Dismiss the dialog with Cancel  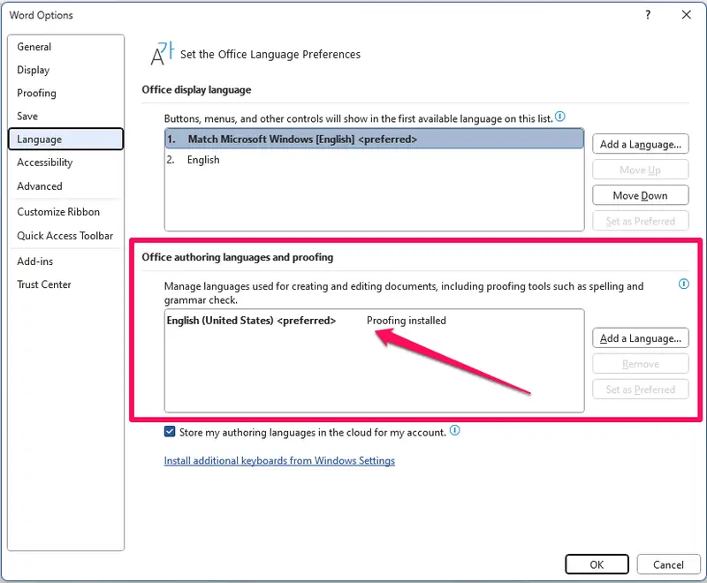(668, 564)
